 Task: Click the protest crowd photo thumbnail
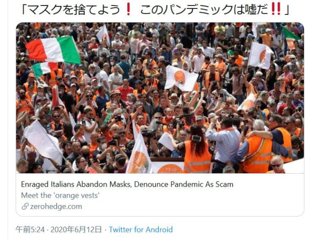(160, 98)
